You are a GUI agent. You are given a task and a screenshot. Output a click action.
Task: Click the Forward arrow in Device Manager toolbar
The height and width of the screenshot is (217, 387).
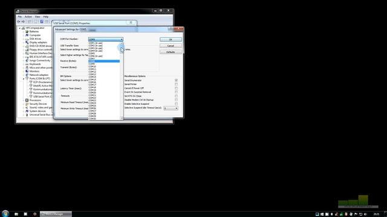coord(23,22)
